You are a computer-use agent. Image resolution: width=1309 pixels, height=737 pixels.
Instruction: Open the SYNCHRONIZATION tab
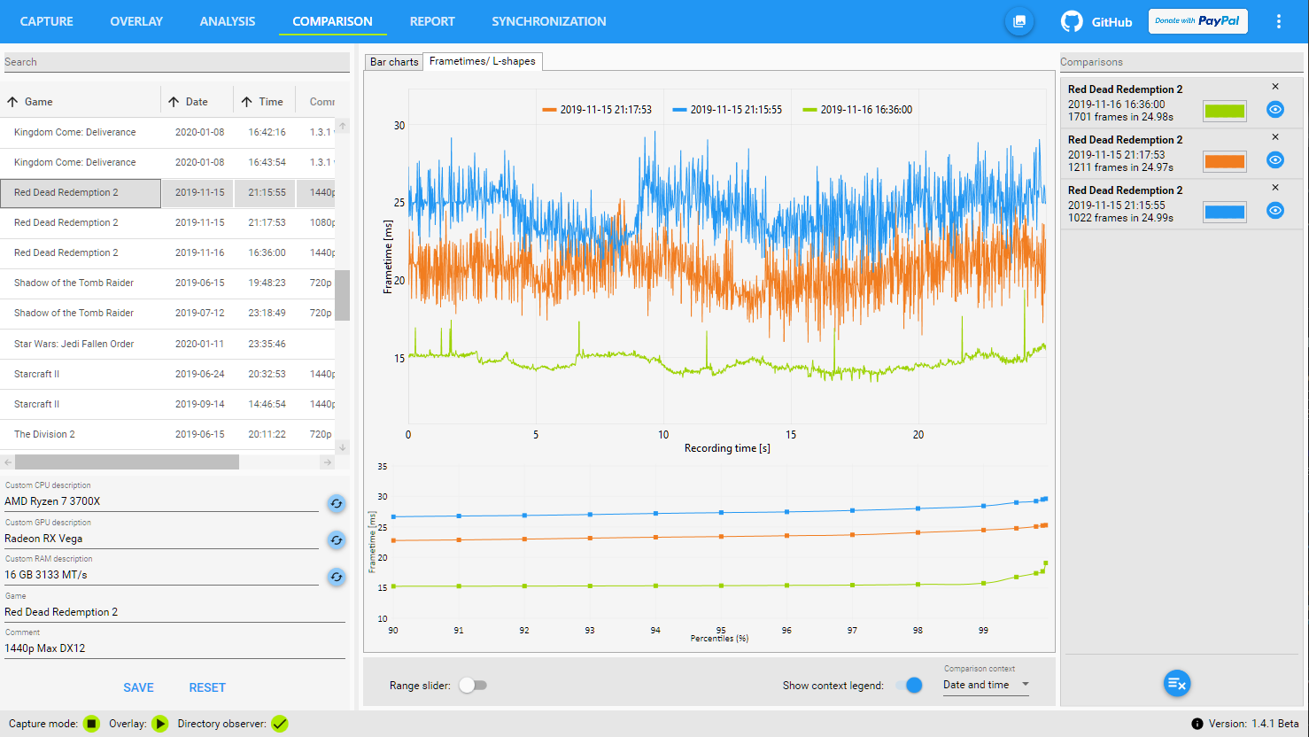coord(549,21)
